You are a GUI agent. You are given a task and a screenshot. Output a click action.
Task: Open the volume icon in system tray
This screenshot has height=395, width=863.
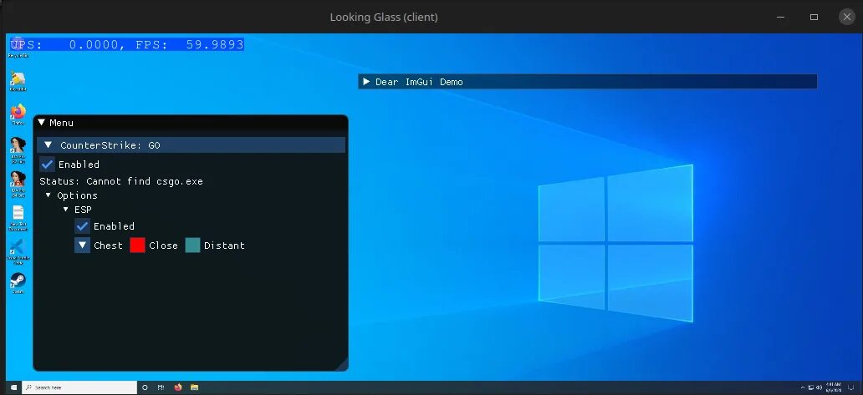coord(819,387)
